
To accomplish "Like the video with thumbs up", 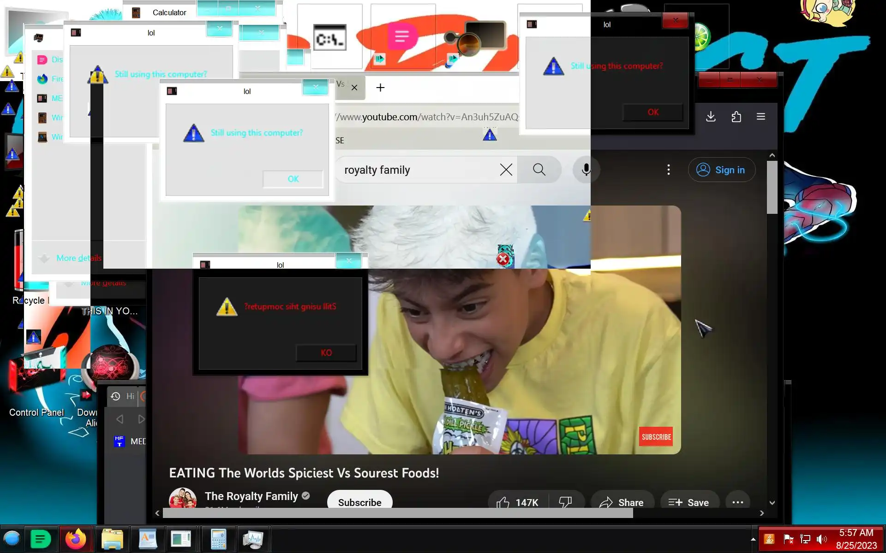I will click(x=503, y=502).
